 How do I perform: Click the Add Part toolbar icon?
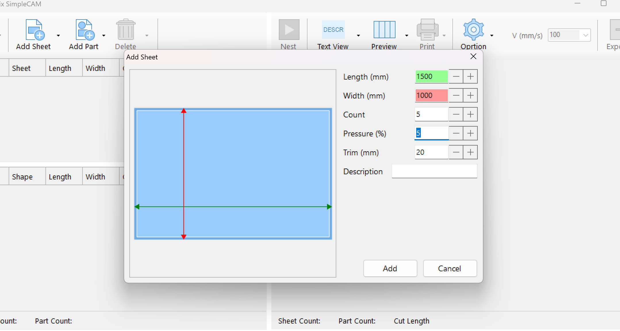tap(85, 30)
